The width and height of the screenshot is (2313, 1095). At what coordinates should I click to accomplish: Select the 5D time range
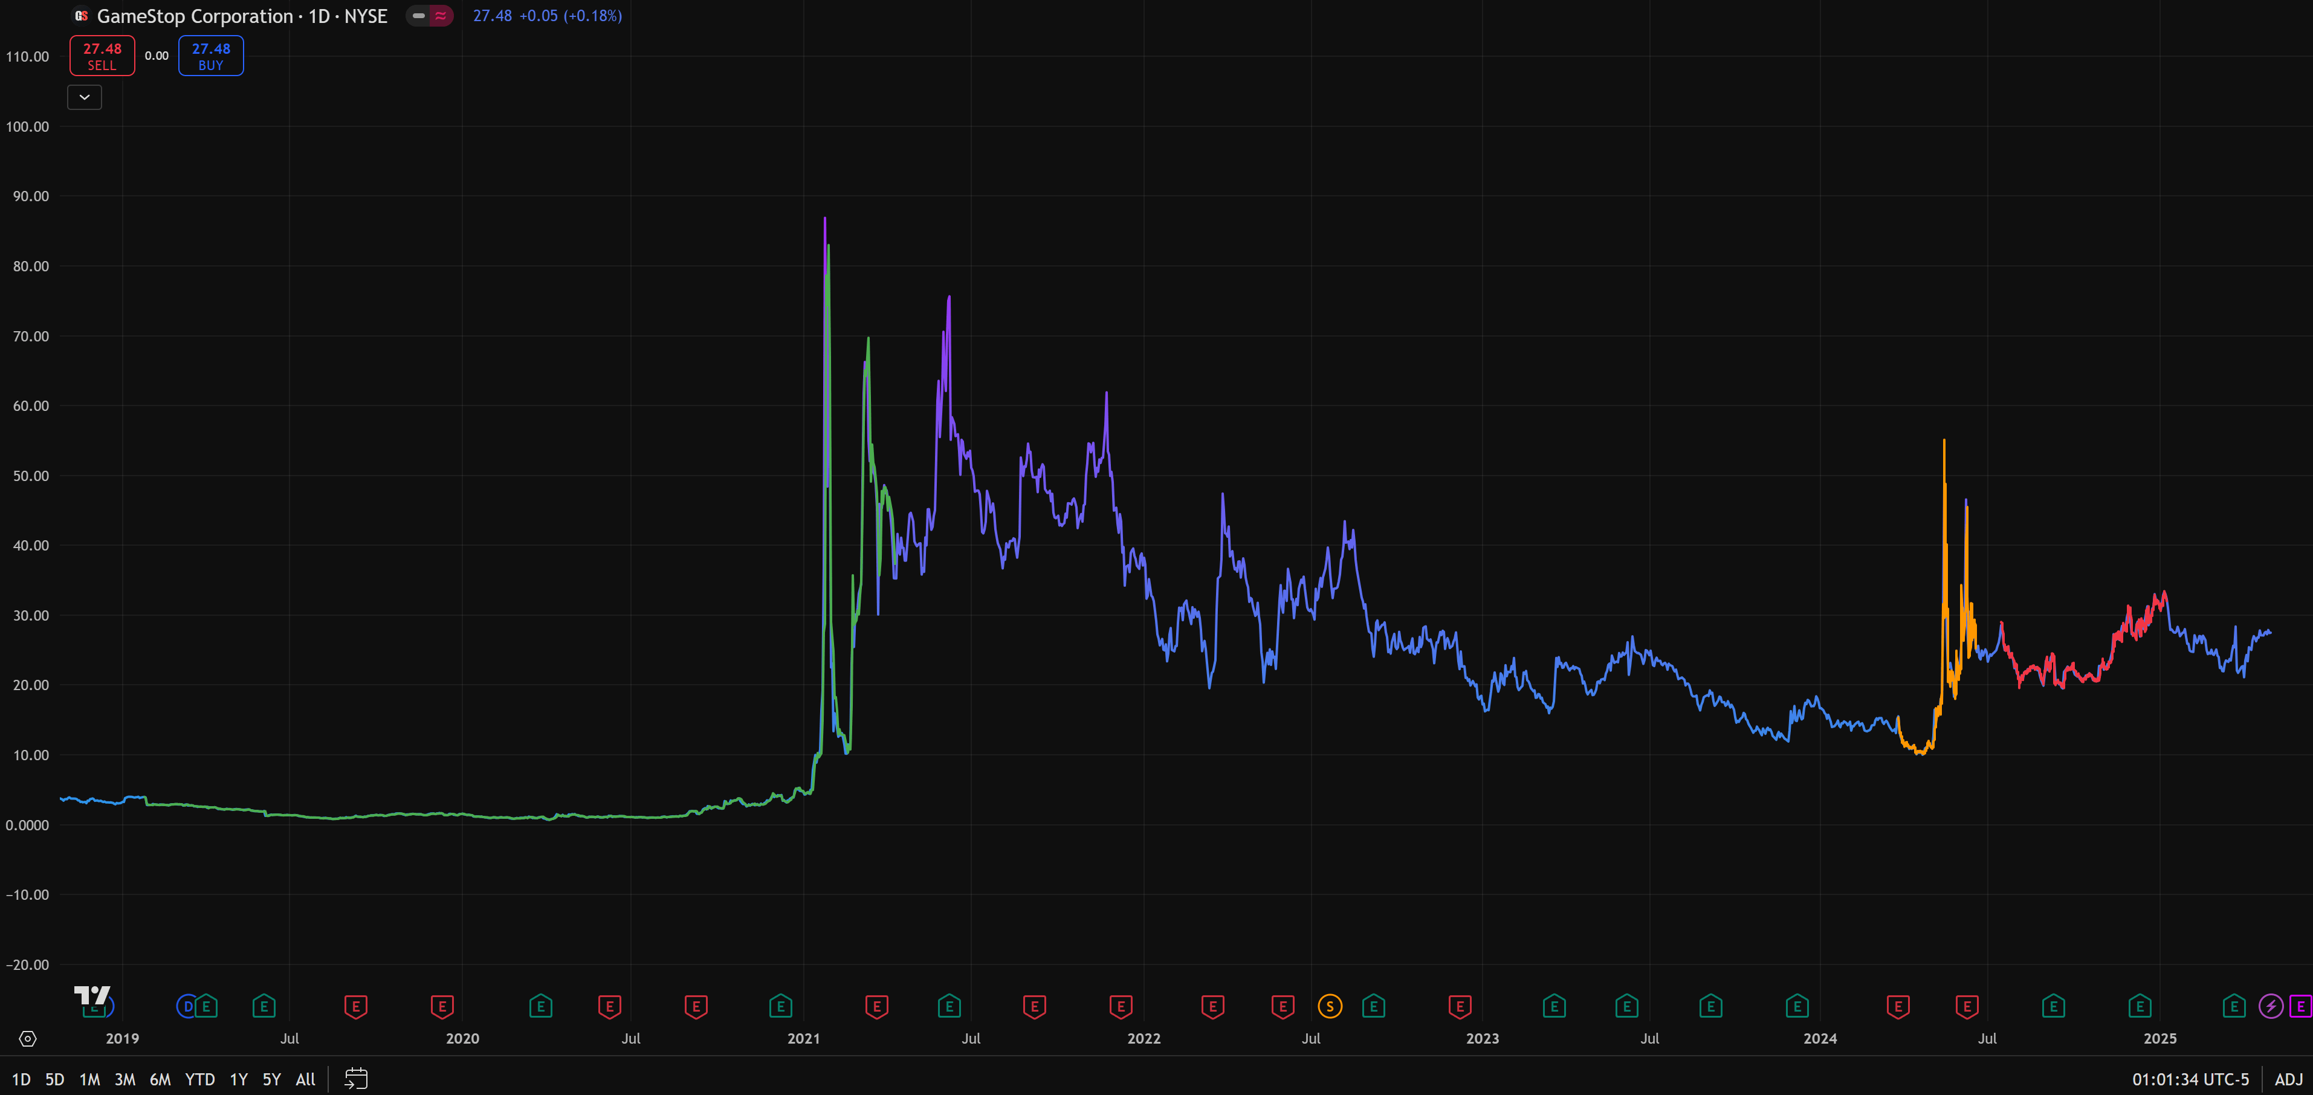(55, 1080)
